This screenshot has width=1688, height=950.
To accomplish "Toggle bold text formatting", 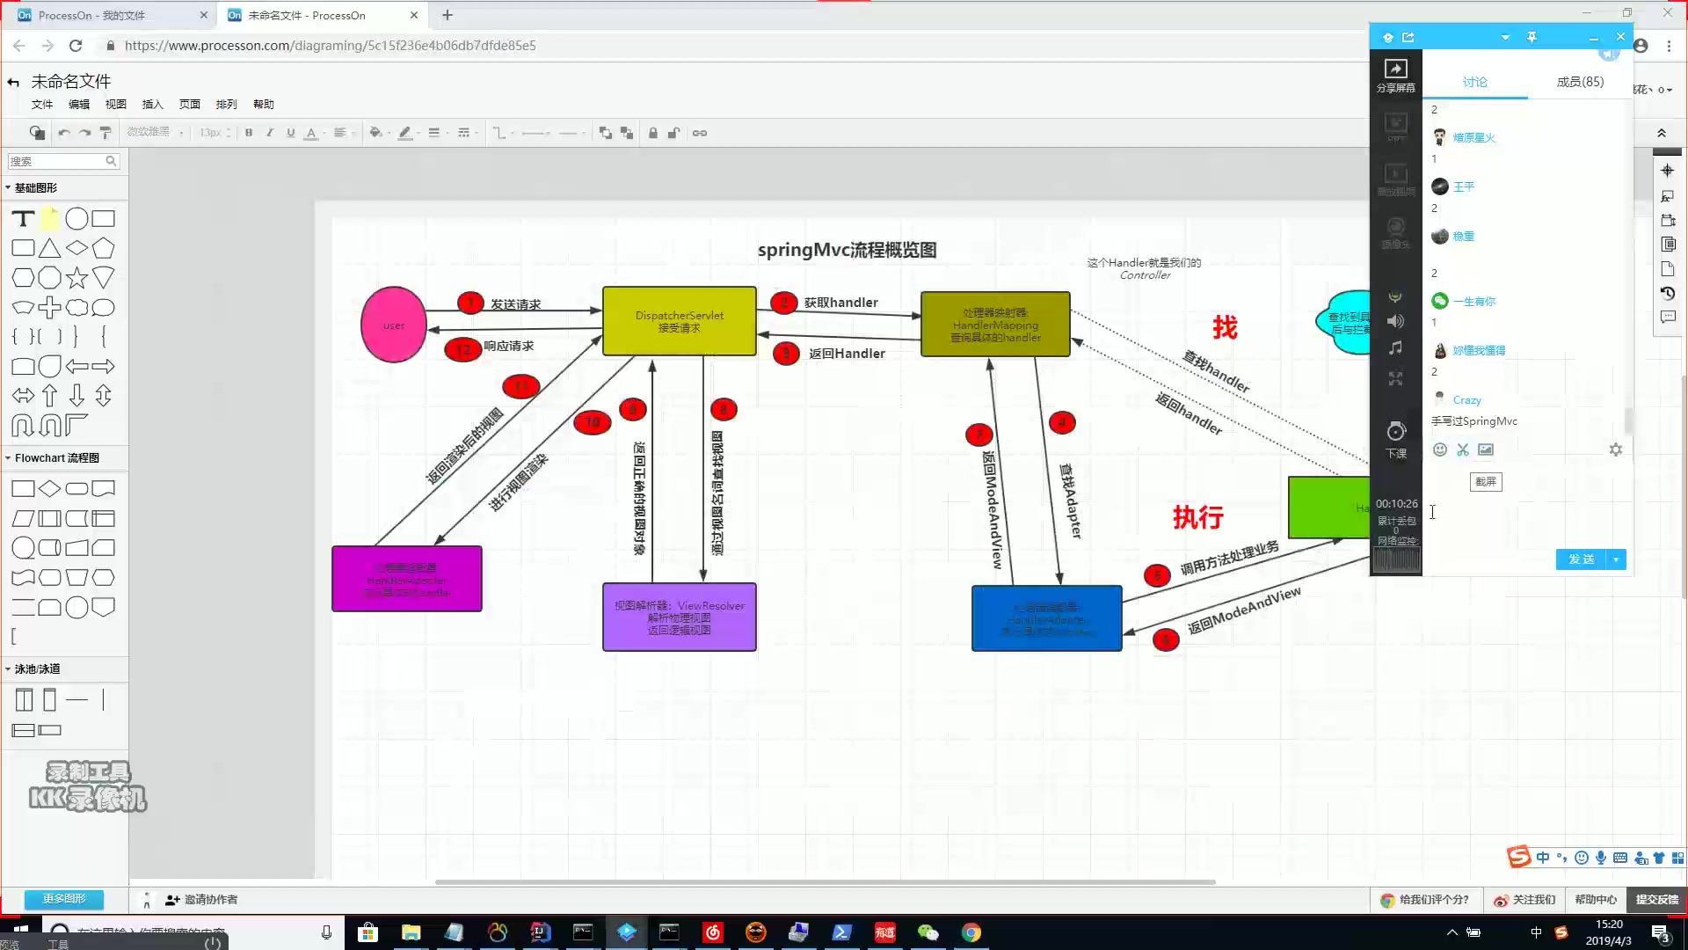I will 249,133.
